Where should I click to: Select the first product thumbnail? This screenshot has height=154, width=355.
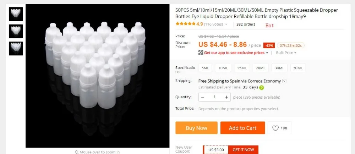click(x=16, y=14)
